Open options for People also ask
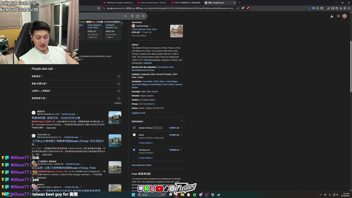 (56, 69)
